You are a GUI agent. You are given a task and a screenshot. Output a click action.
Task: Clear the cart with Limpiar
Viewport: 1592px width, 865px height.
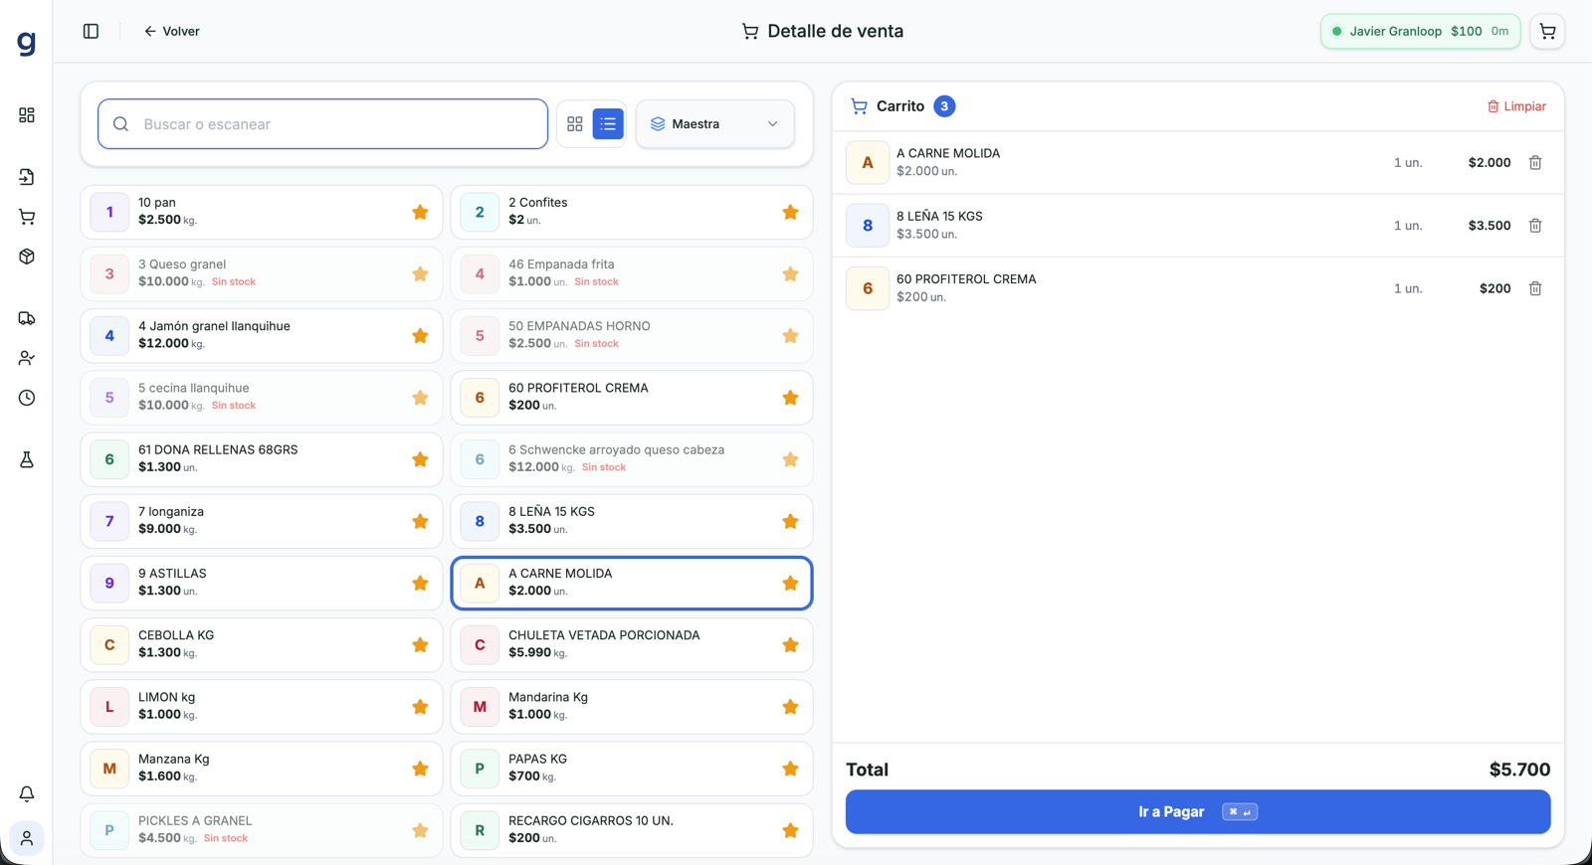[1516, 106]
